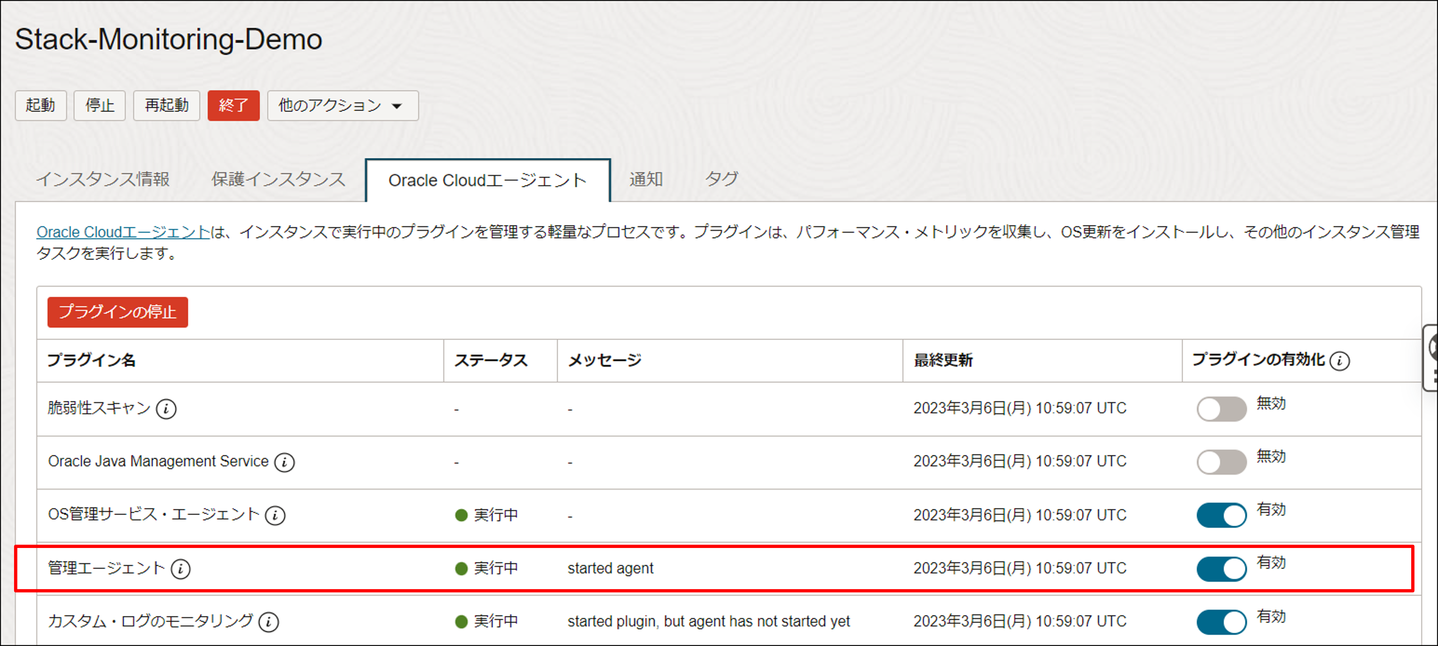Click info icon beside 管理エージェント
The width and height of the screenshot is (1438, 646).
(x=180, y=569)
